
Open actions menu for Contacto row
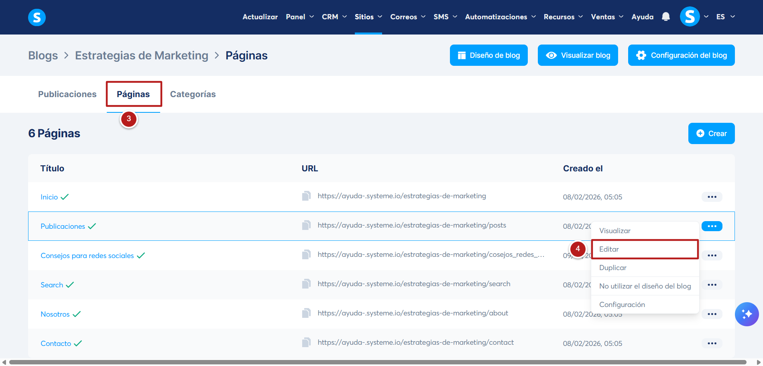point(712,344)
